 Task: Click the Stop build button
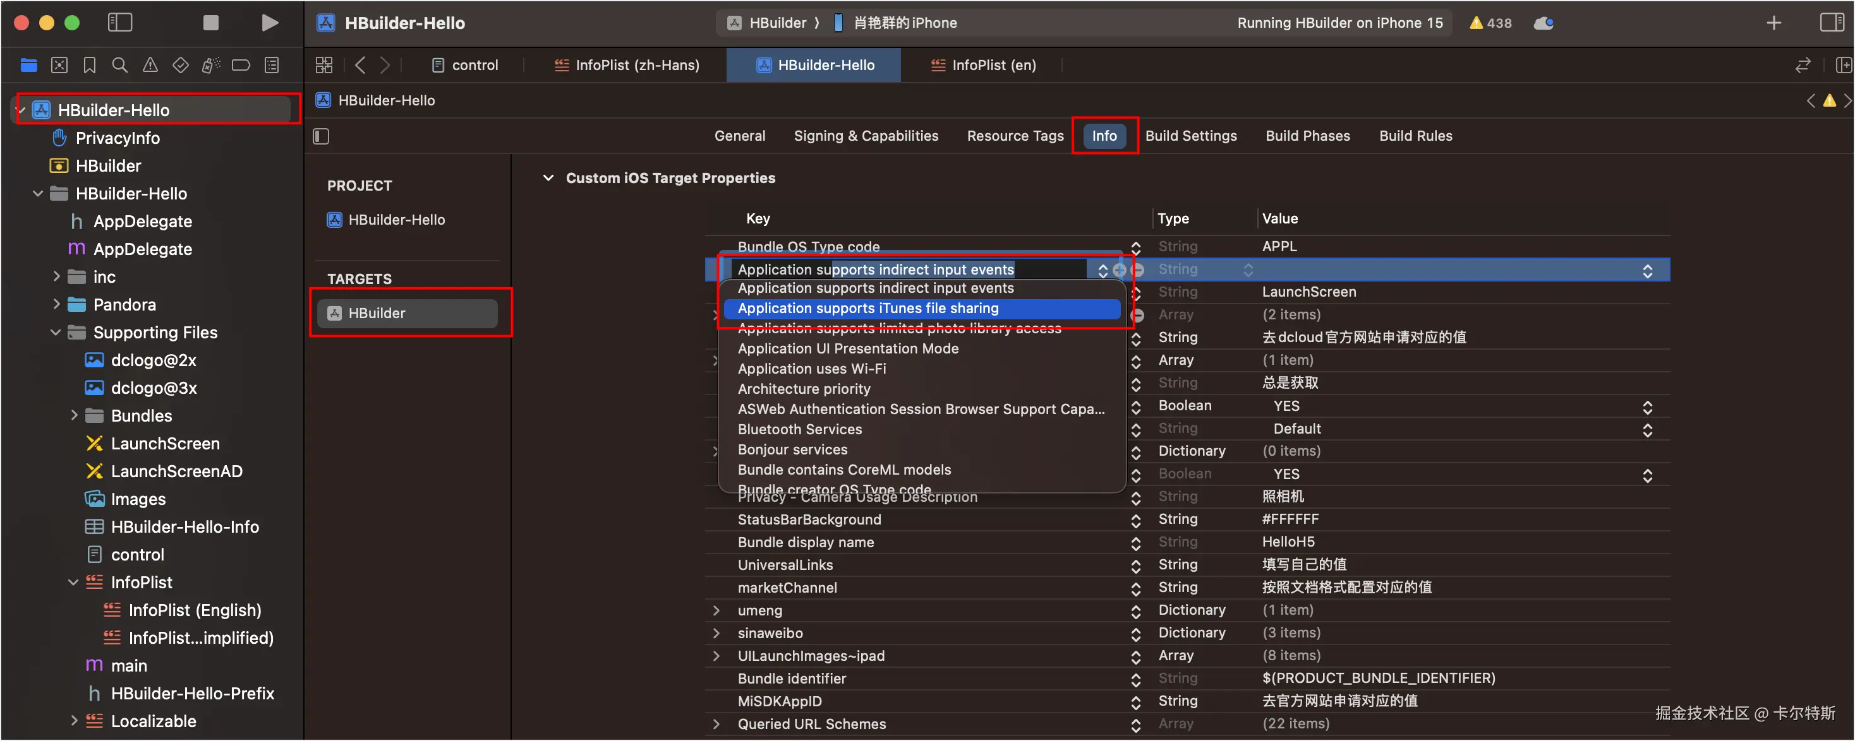[x=210, y=23]
